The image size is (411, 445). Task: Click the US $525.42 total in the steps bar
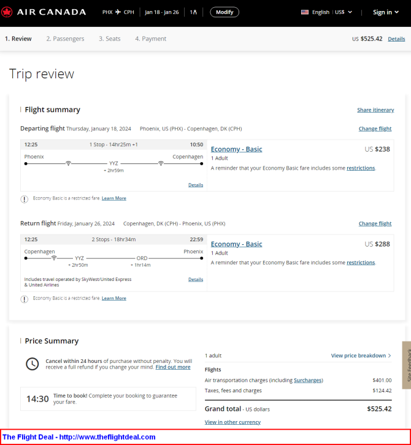tap(367, 39)
